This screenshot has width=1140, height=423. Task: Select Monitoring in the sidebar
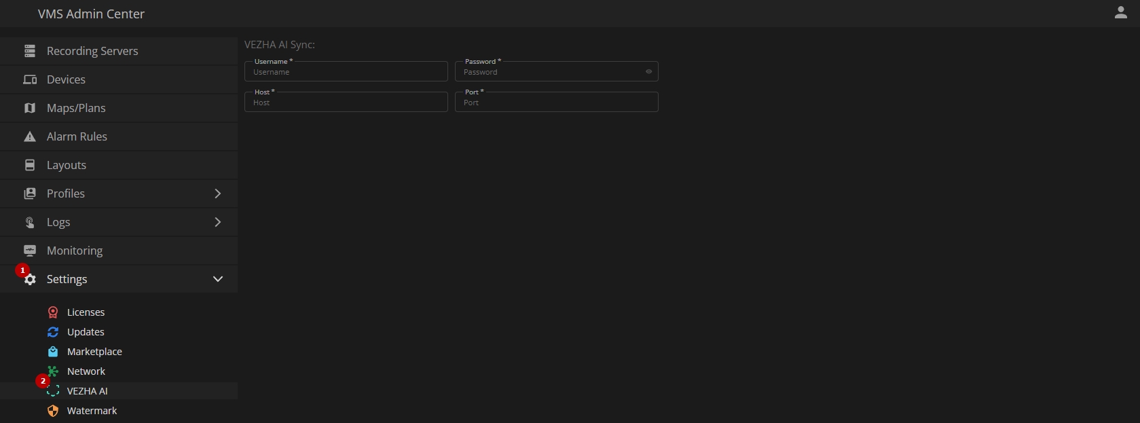pyautogui.click(x=119, y=251)
